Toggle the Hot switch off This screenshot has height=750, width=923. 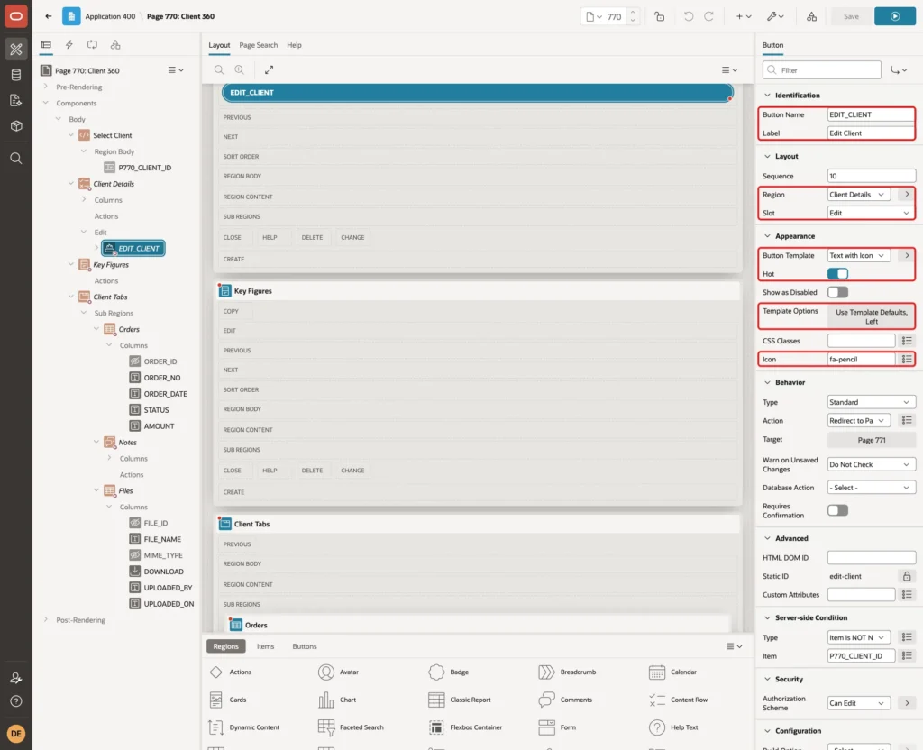pyautogui.click(x=837, y=274)
